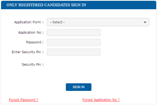Click the ONLY REGISTERED CANDIDATES header title
Screen dimensions: 157x105
pos(46,5)
